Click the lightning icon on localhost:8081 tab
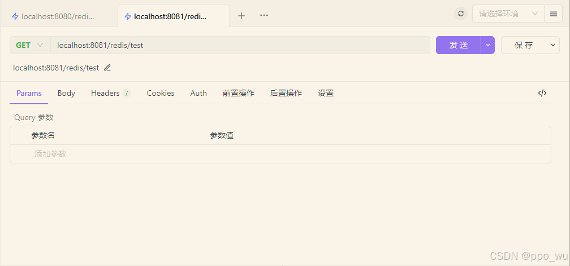The width and height of the screenshot is (570, 266). 128,16
